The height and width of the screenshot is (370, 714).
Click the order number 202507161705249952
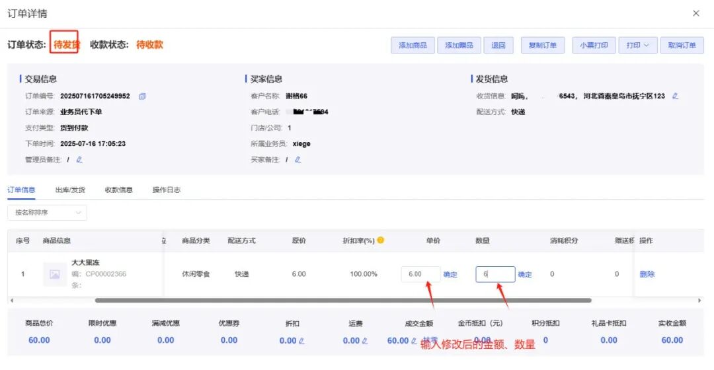coord(95,96)
